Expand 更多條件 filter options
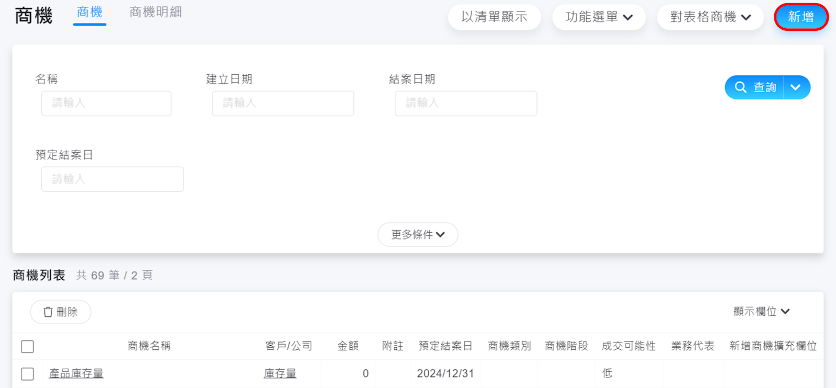This screenshot has width=836, height=388. click(x=418, y=235)
